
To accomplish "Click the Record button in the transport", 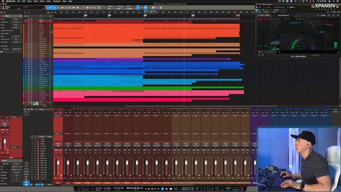I will click(170, 189).
